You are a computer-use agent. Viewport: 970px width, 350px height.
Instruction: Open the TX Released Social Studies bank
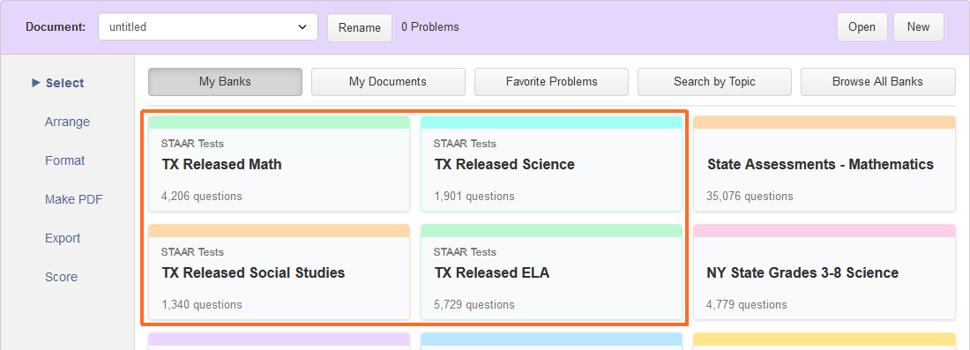click(279, 272)
